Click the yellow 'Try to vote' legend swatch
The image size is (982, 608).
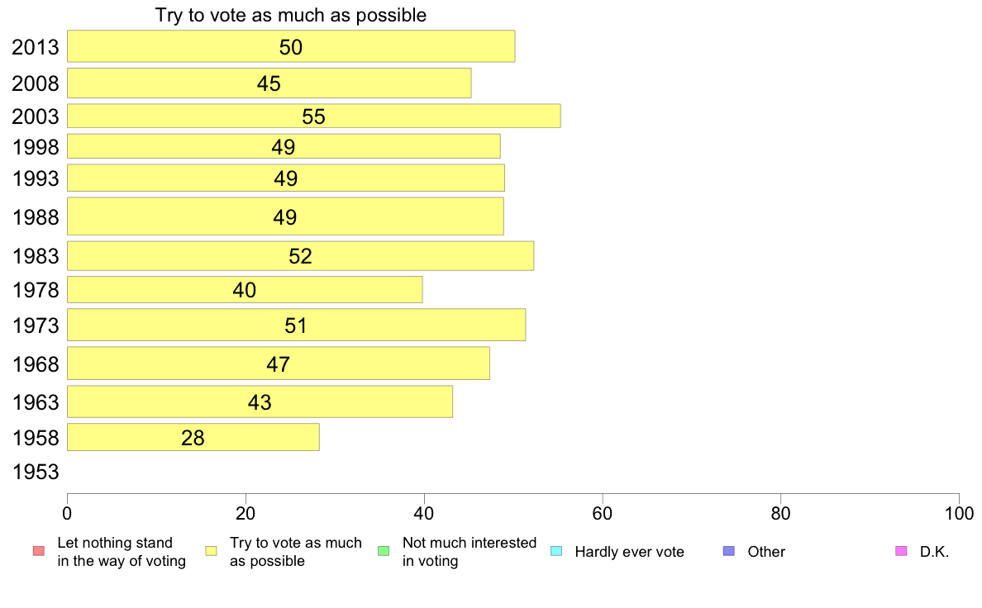pos(211,551)
